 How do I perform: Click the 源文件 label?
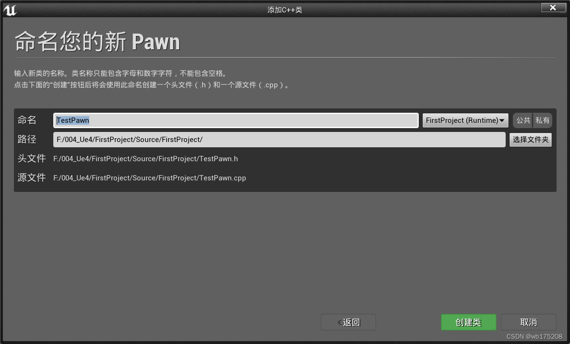point(31,178)
